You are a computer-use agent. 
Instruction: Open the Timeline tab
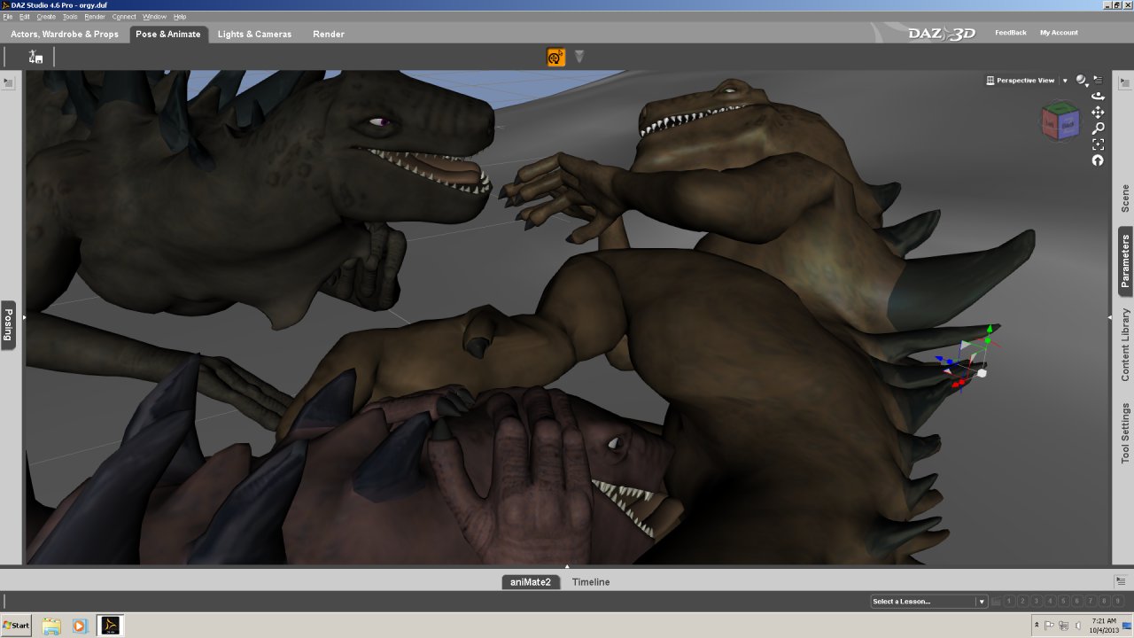tap(590, 582)
